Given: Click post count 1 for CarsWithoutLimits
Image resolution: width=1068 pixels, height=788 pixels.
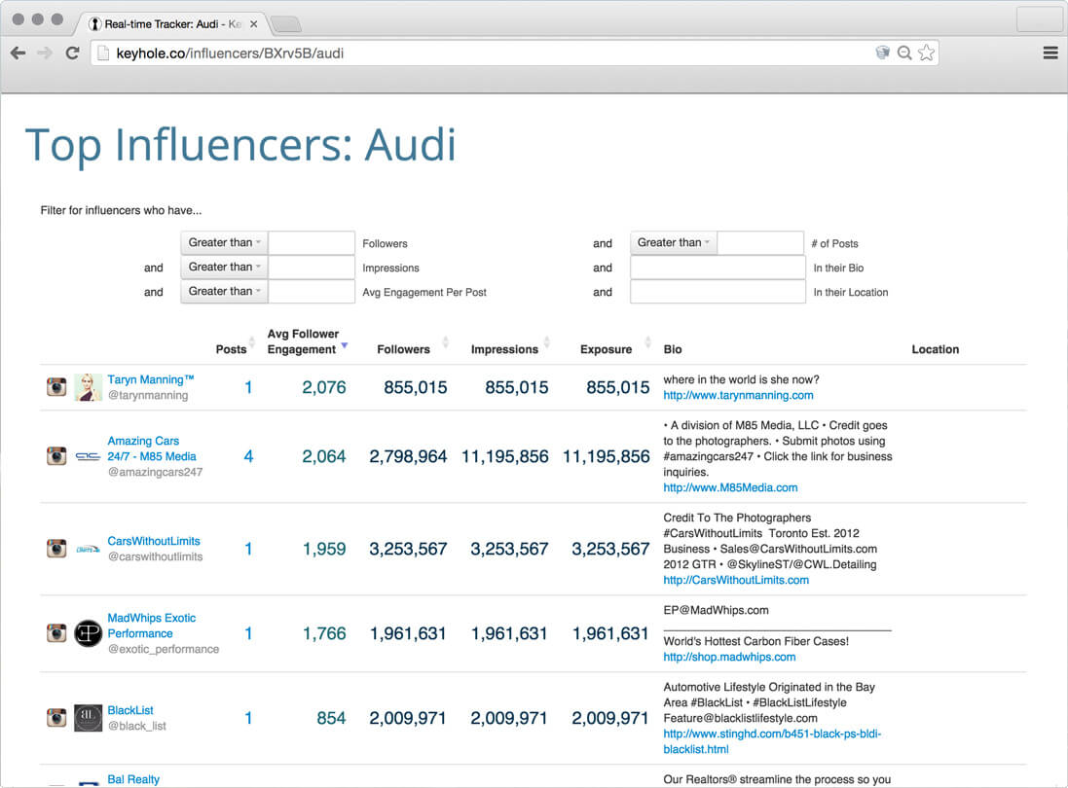Looking at the screenshot, I should tap(248, 549).
